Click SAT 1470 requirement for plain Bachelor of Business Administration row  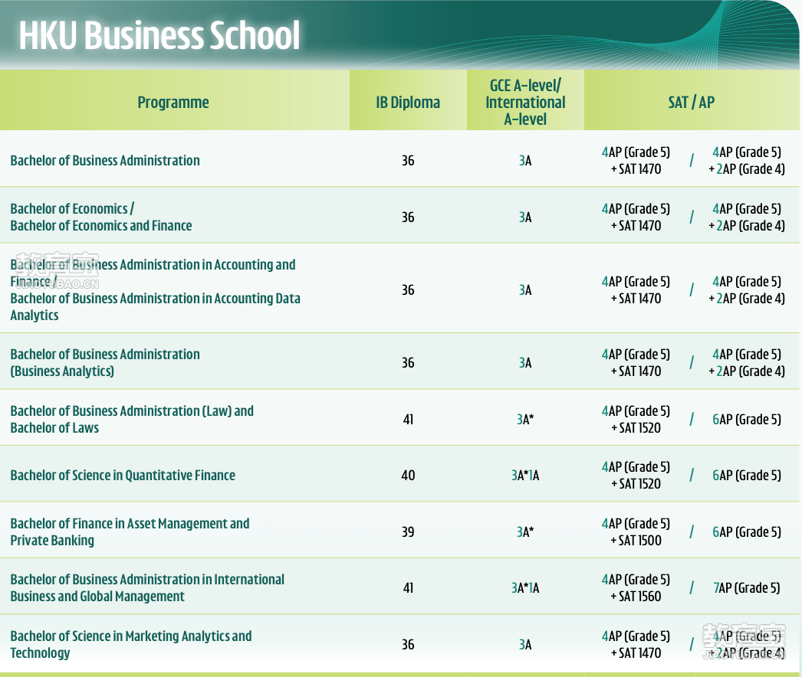coord(636,160)
